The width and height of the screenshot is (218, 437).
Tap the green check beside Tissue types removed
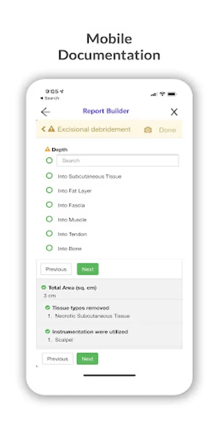point(47,308)
